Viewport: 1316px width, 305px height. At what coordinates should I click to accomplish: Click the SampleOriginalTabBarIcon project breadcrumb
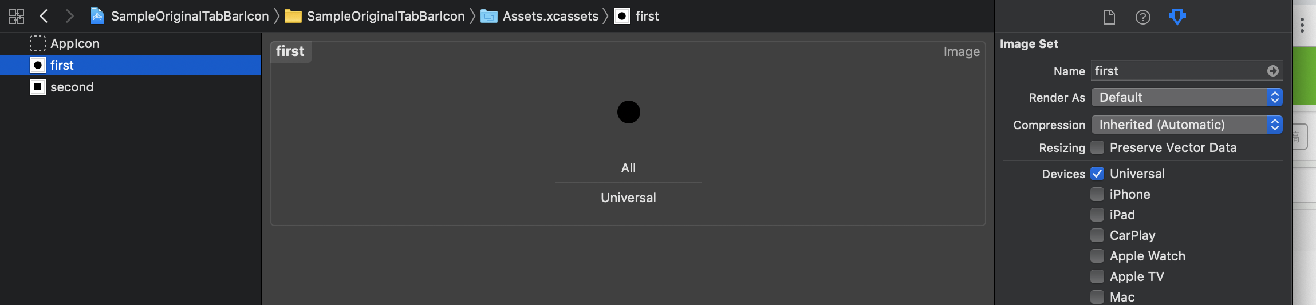[189, 16]
